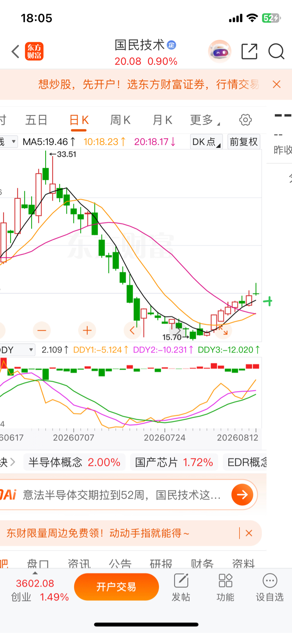Toggle the 前复权 adjustment option
The width and height of the screenshot is (292, 633).
pos(244,142)
